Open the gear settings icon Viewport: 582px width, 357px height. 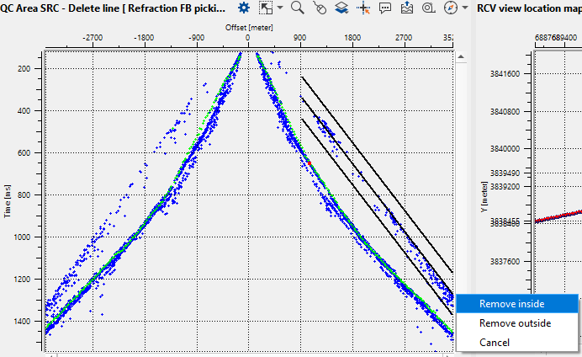(244, 8)
